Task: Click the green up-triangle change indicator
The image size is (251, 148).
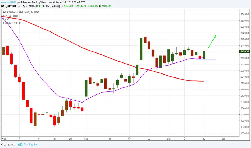Action: click(x=39, y=6)
